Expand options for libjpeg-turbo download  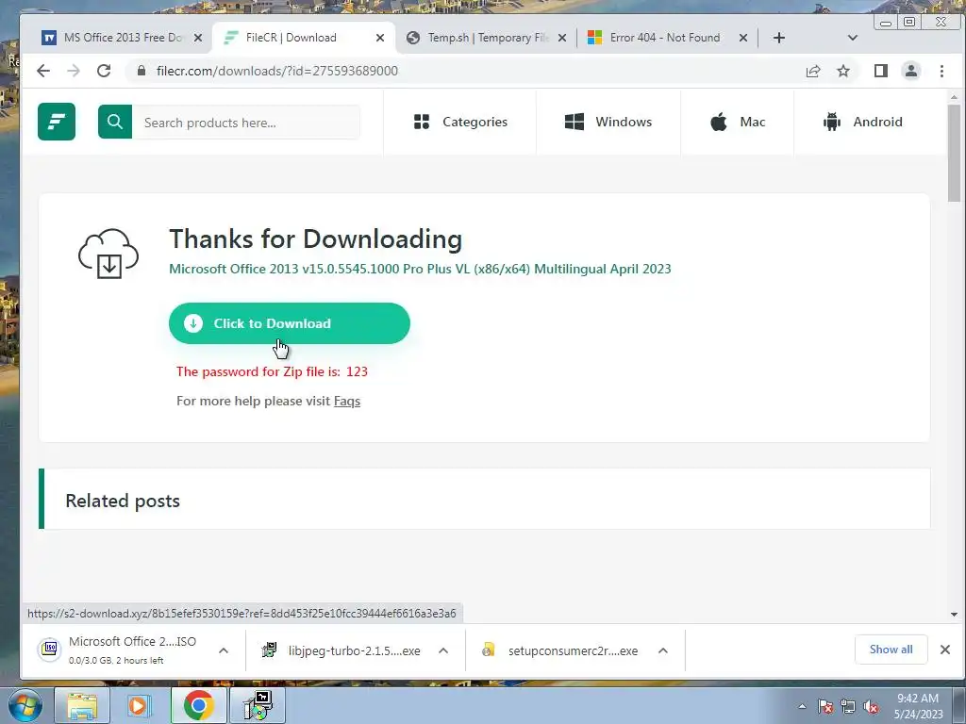(x=443, y=650)
